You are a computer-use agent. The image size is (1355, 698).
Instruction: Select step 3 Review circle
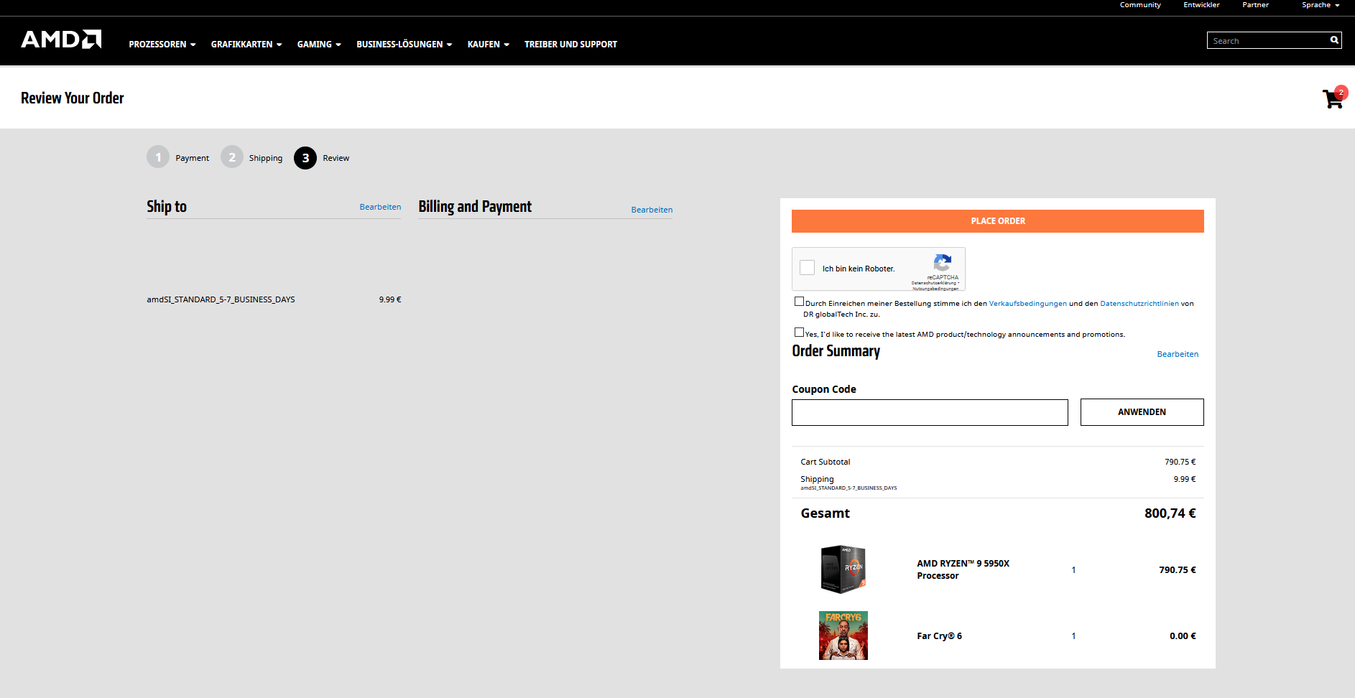[305, 158]
